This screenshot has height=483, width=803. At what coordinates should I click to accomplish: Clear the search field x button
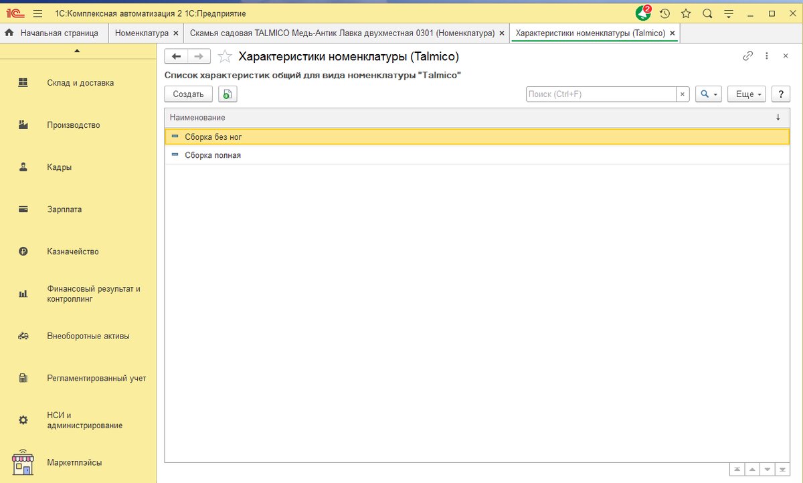(x=683, y=94)
